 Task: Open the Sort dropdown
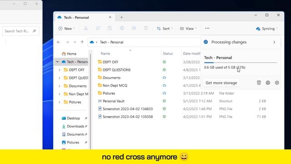165,28
